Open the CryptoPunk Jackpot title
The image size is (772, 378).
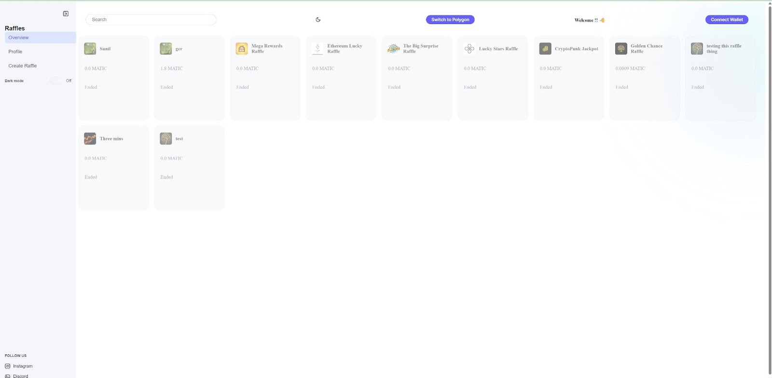click(577, 49)
